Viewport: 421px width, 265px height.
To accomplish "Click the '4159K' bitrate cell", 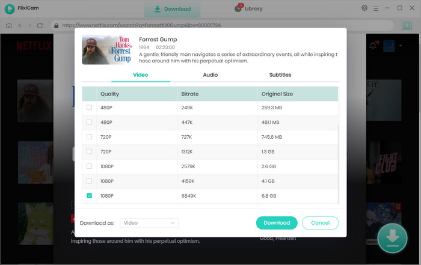I will (x=188, y=181).
